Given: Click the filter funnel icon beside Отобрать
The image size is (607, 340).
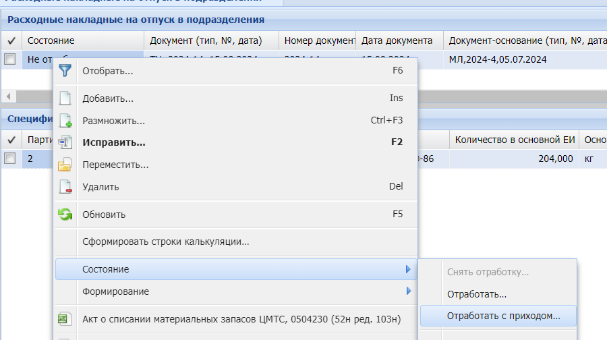Looking at the screenshot, I should [65, 70].
